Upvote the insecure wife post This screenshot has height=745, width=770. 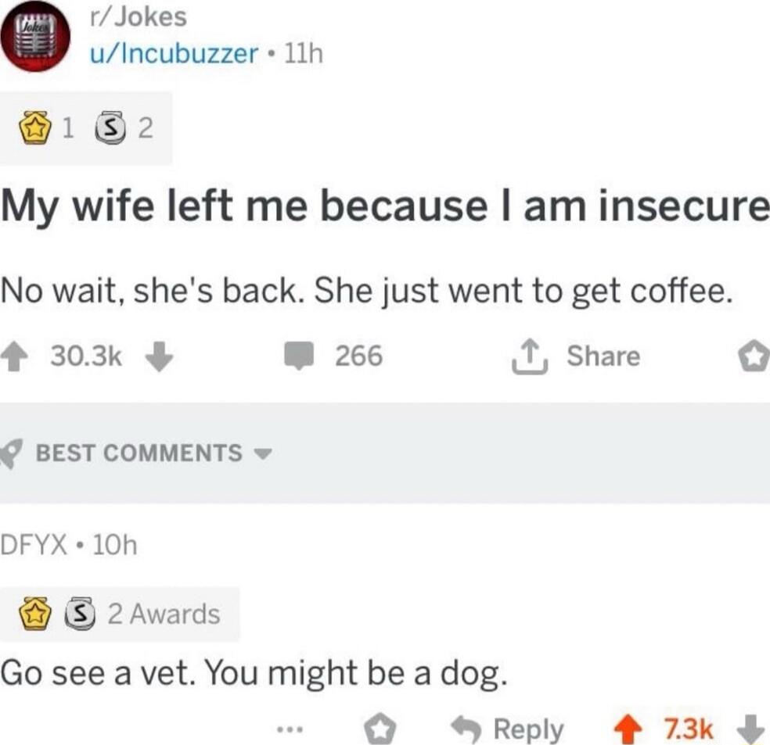pyautogui.click(x=14, y=356)
